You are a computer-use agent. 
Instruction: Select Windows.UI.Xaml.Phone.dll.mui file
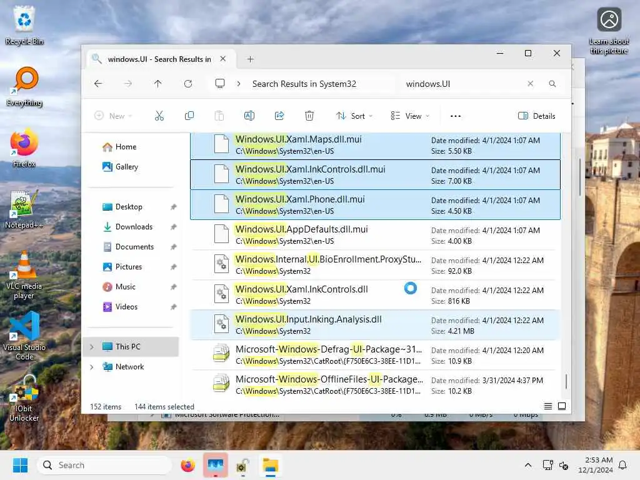[x=375, y=205]
